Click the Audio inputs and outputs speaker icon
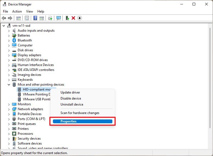Image resolution: width=213 pixels, height=156 pixels. pyautogui.click(x=14, y=31)
